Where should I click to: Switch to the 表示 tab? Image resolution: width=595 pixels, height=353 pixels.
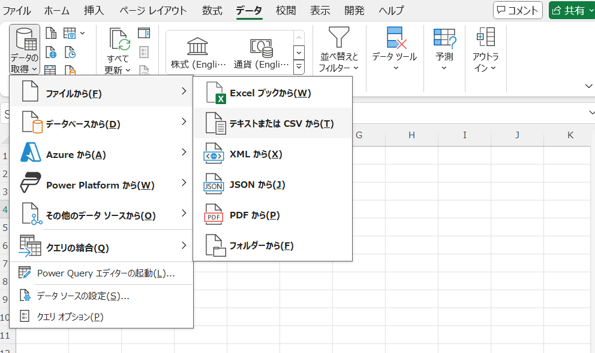(320, 11)
